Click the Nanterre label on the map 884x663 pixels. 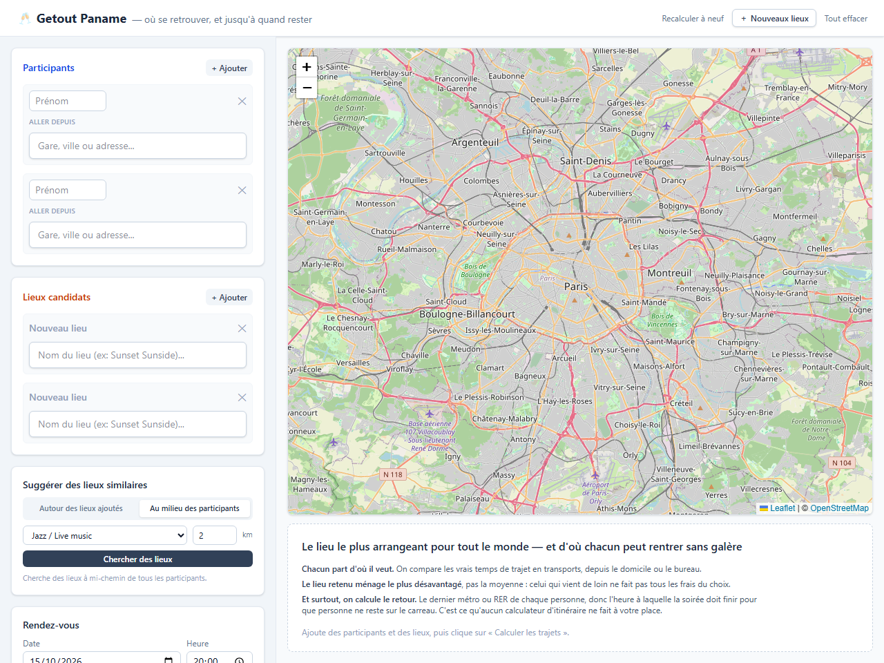pos(434,227)
